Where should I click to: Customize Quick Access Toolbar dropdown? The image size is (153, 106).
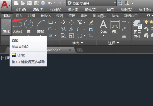[132, 3]
